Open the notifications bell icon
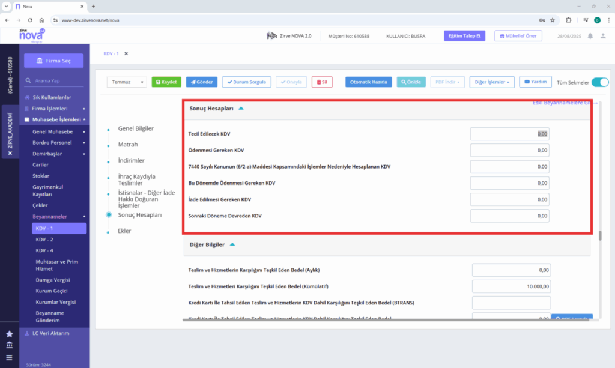This screenshot has width=615, height=368. pos(590,36)
